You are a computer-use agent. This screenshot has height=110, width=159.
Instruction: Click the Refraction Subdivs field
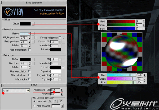tap(24, 67)
